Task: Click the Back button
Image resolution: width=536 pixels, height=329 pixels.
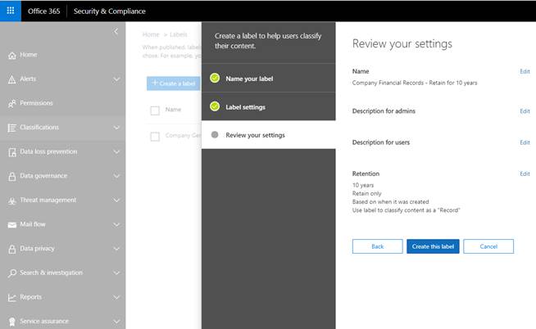Action: (x=377, y=246)
